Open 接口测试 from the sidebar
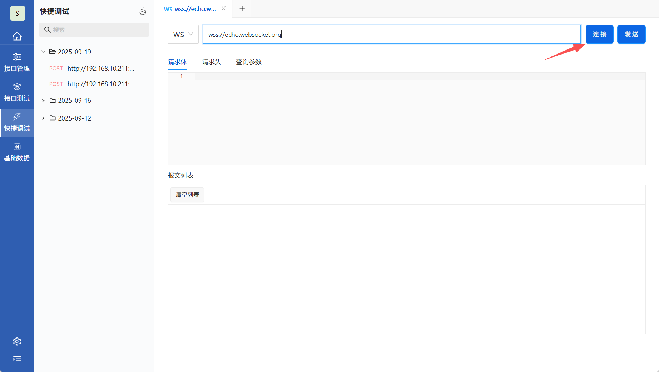Screen dimensions: 659x372 click(17, 92)
